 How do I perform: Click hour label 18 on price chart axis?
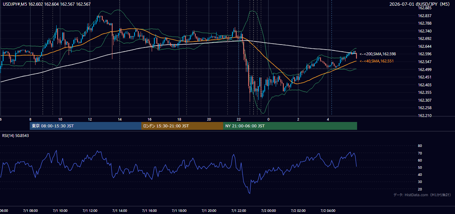pyautogui.click(x=179, y=119)
